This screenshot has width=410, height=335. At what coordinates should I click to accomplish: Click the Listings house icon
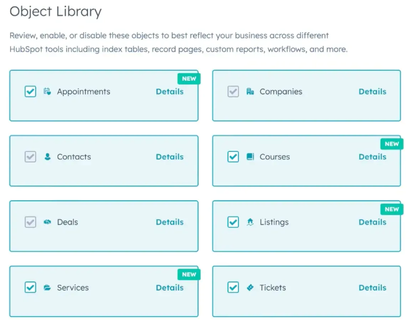pyautogui.click(x=250, y=222)
